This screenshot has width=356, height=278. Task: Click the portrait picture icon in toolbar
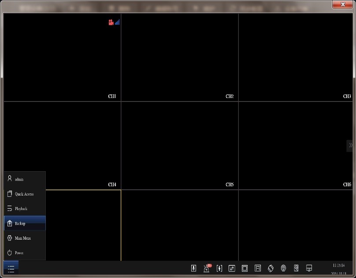click(x=296, y=268)
